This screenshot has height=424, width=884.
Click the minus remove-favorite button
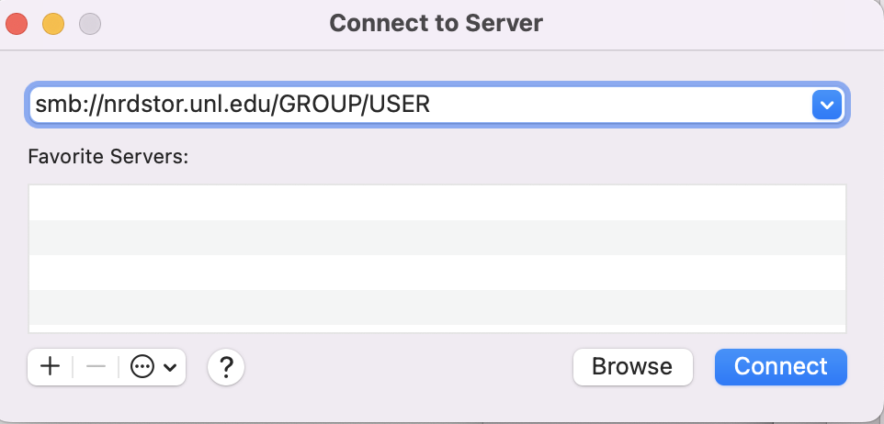click(96, 367)
